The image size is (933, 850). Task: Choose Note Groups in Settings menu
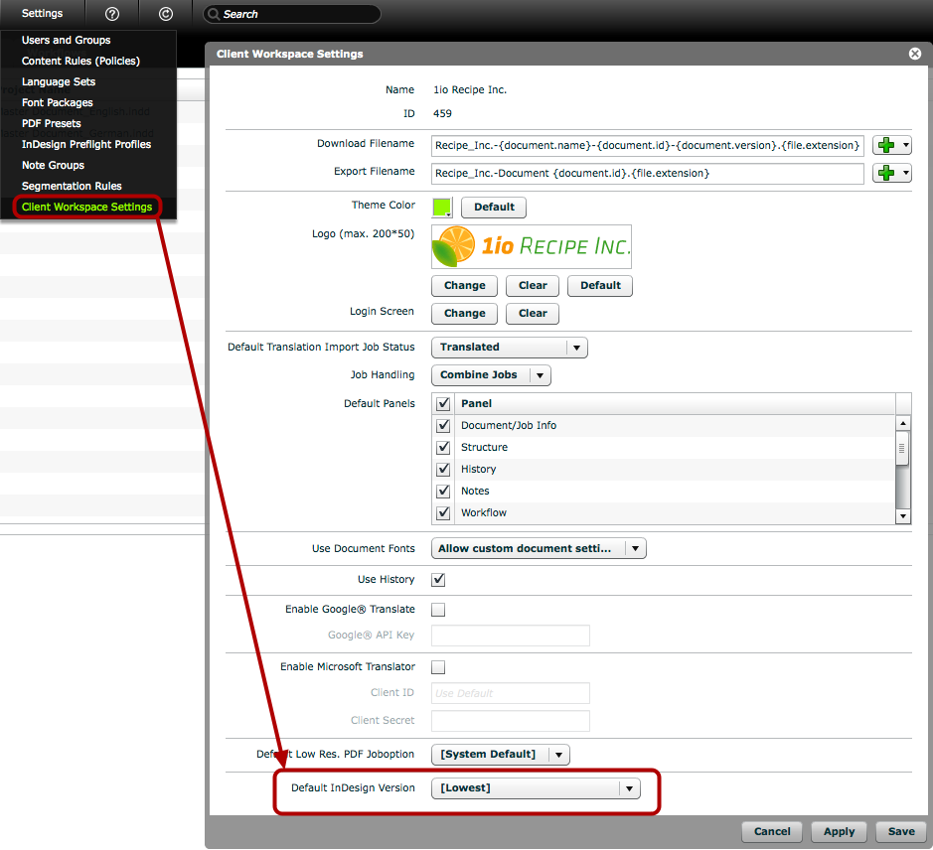click(53, 165)
